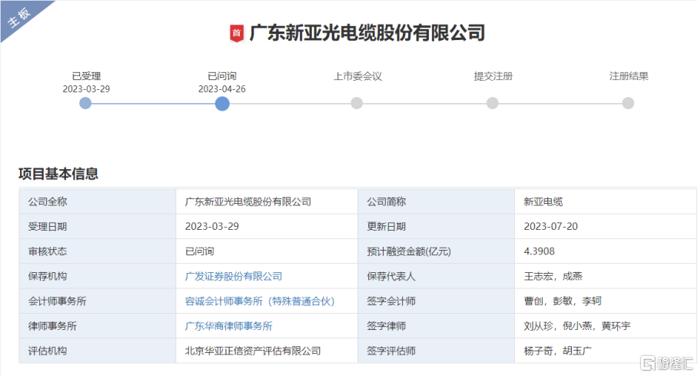698x376 pixels.
Task: Click the 评估机构 label cell
Action: (x=98, y=351)
